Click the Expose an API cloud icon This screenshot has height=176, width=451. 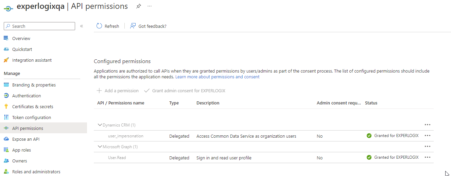(x=6, y=139)
